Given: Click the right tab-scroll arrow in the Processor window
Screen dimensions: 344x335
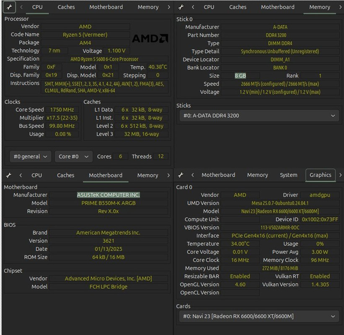Looking at the screenshot, I should (169, 7).
